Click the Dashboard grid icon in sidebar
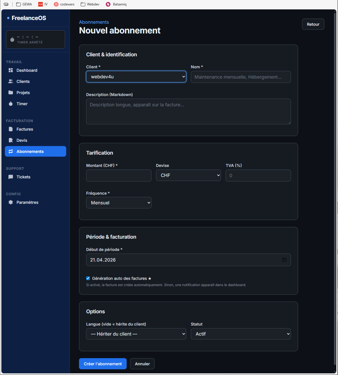This screenshot has width=338, height=375. coord(11,70)
